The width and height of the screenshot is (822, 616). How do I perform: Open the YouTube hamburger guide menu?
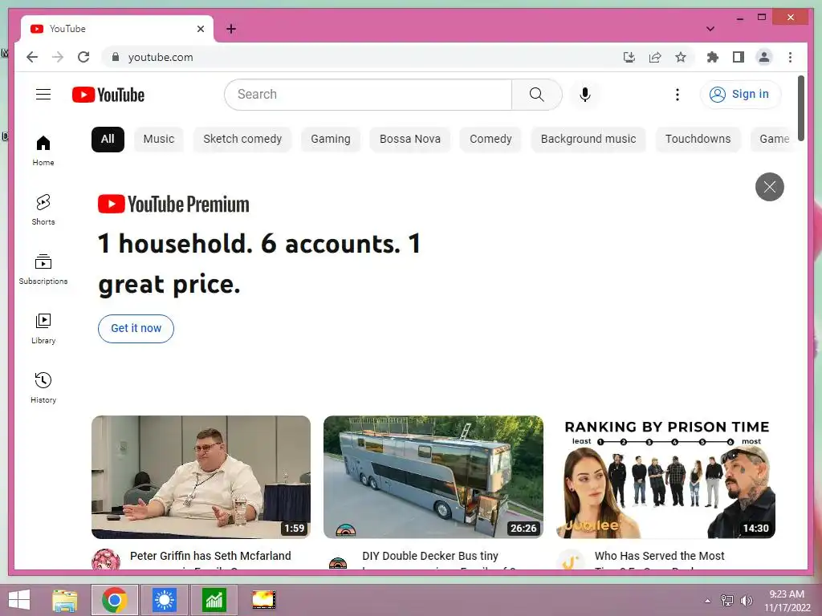(x=43, y=95)
